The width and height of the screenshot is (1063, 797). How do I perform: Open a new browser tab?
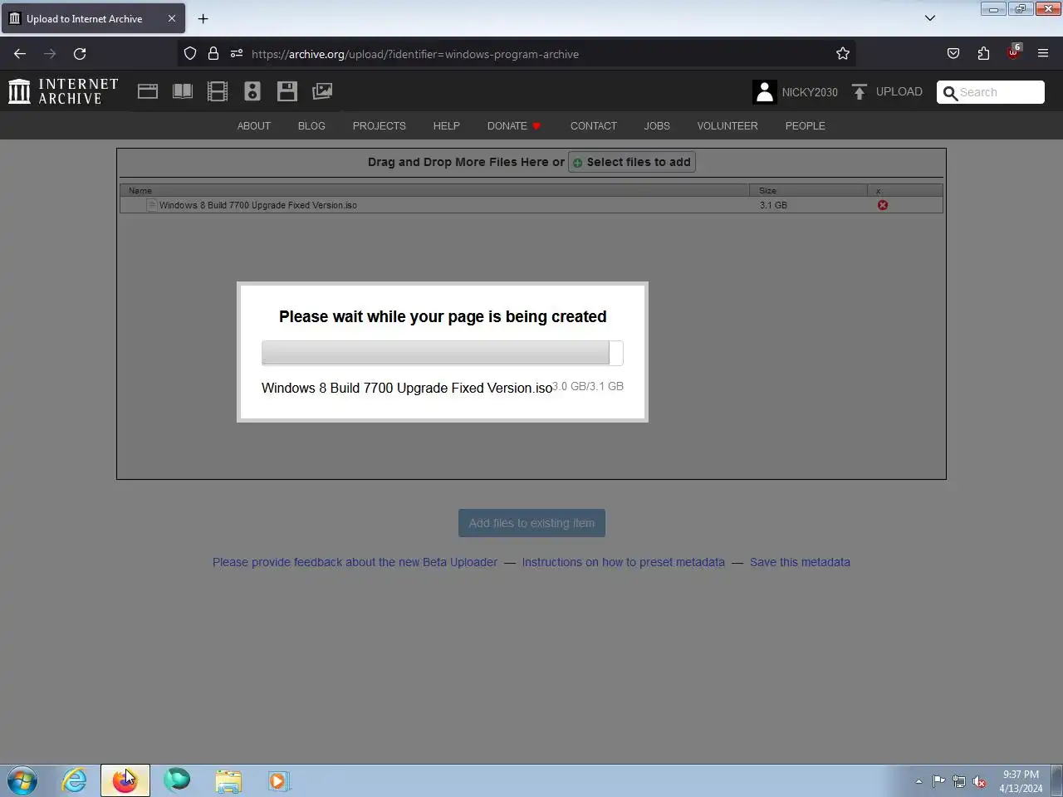point(203,18)
